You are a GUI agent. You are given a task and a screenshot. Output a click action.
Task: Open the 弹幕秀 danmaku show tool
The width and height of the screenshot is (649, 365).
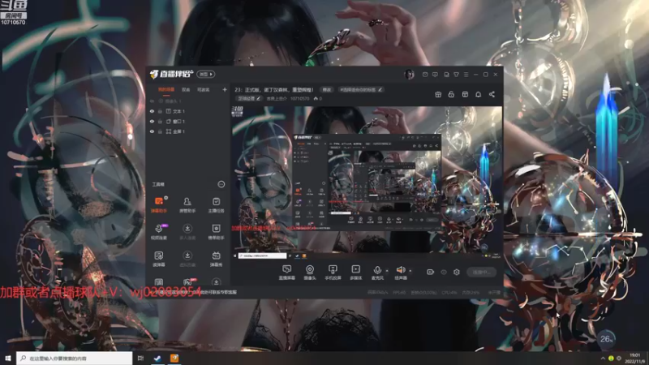[216, 259]
